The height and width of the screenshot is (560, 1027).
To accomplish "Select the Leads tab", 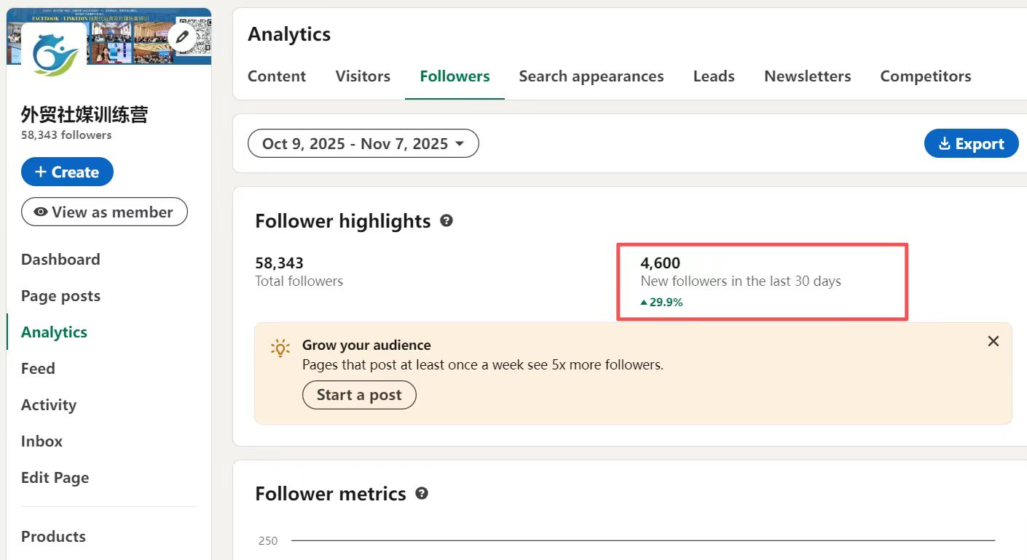I will (x=714, y=76).
